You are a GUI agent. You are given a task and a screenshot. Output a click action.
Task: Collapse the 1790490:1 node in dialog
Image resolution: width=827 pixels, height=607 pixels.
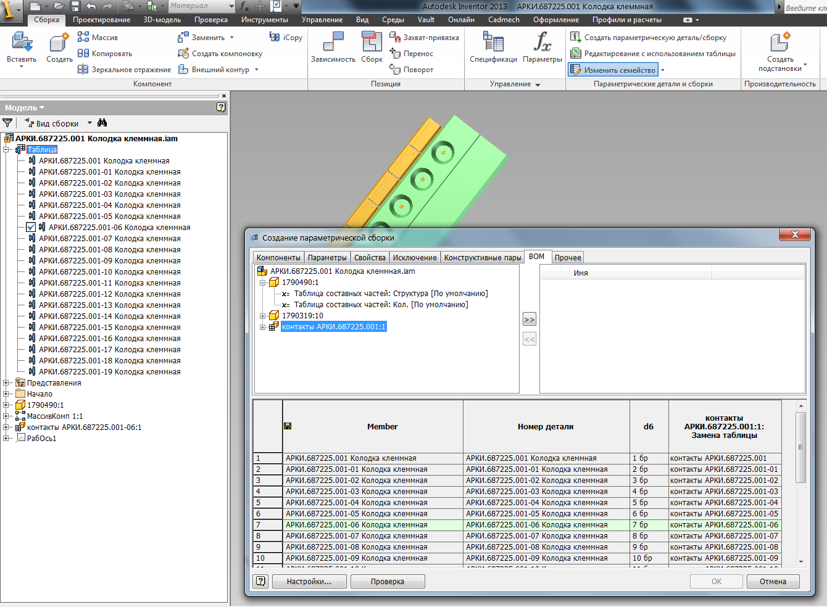[x=262, y=282]
